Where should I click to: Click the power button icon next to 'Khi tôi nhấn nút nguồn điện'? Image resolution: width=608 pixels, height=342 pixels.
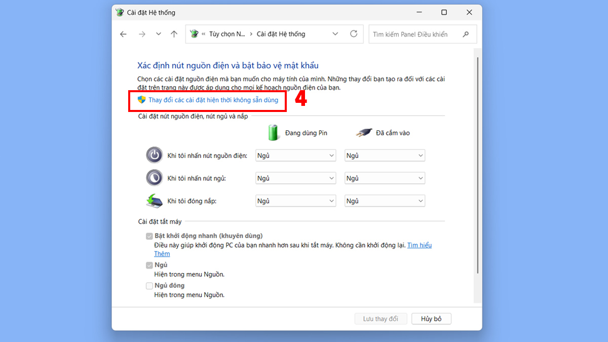(154, 155)
